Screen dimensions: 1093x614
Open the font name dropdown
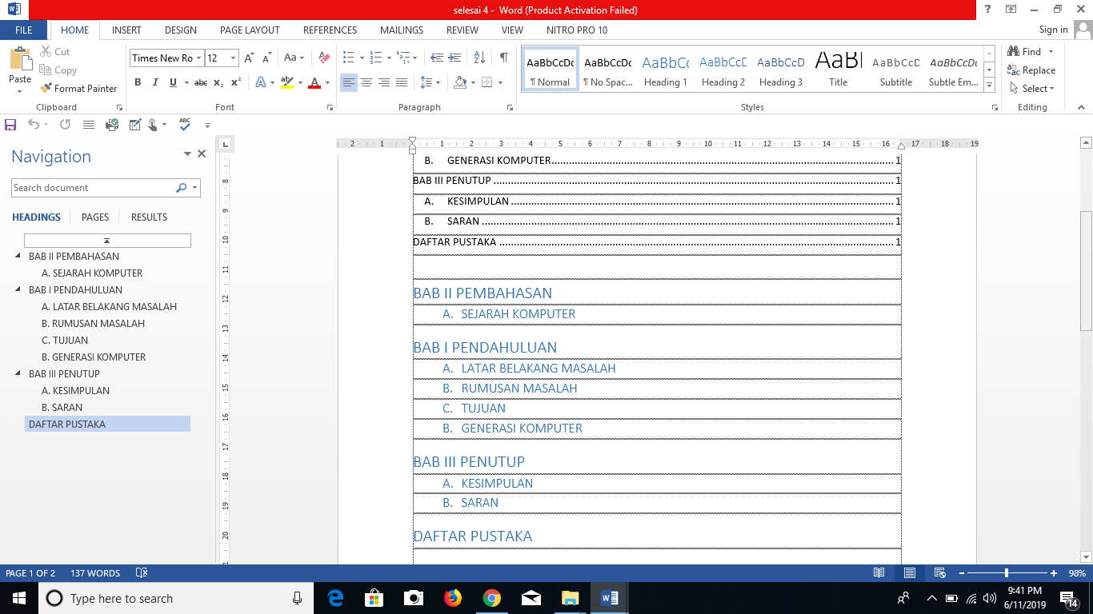[199, 58]
